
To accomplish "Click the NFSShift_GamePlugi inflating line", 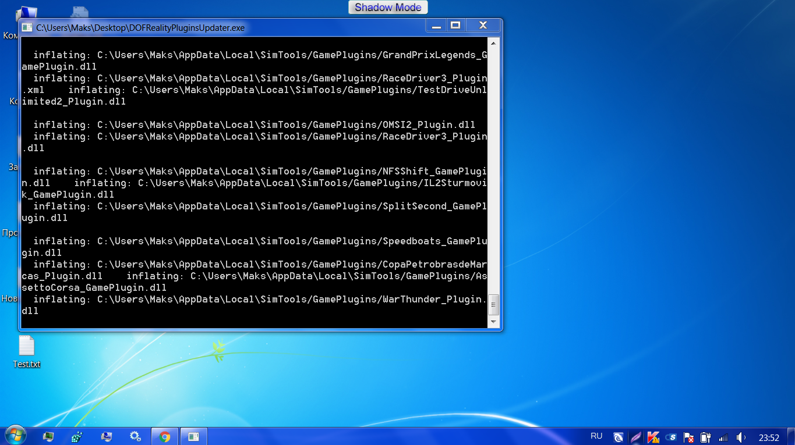I will tap(260, 171).
